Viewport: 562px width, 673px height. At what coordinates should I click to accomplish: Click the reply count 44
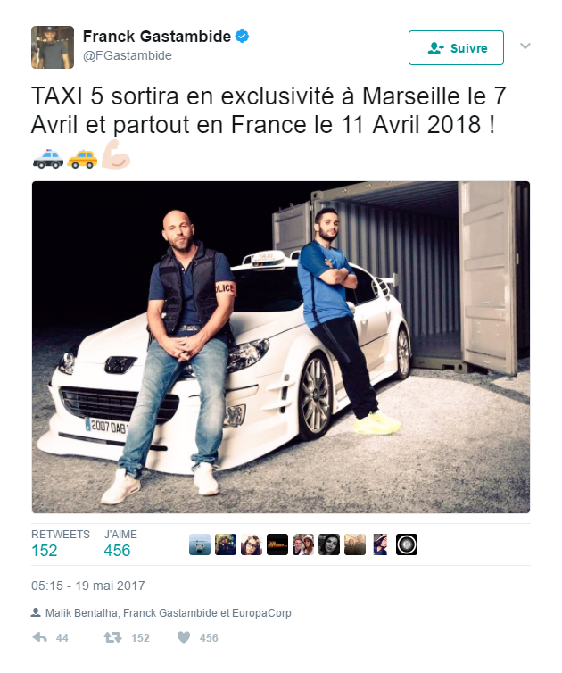click(x=62, y=638)
